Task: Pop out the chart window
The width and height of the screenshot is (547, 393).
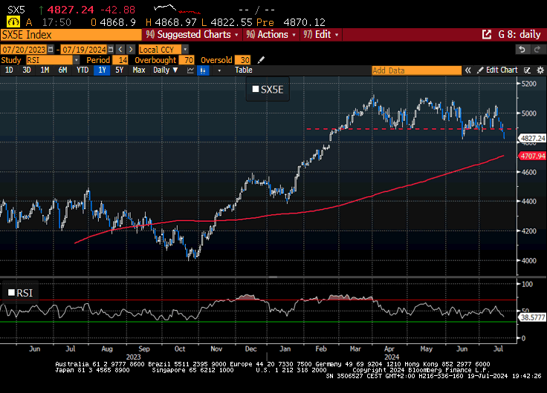Action: tap(487, 34)
